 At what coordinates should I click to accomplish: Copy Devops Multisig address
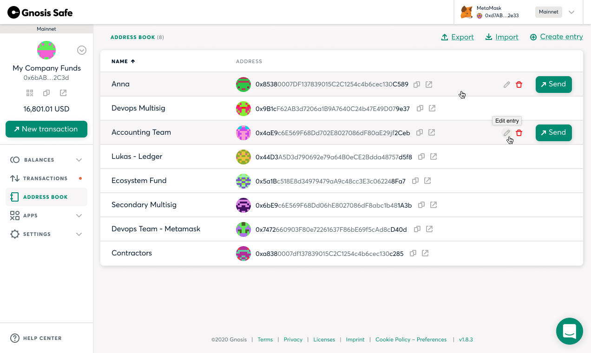[420, 108]
